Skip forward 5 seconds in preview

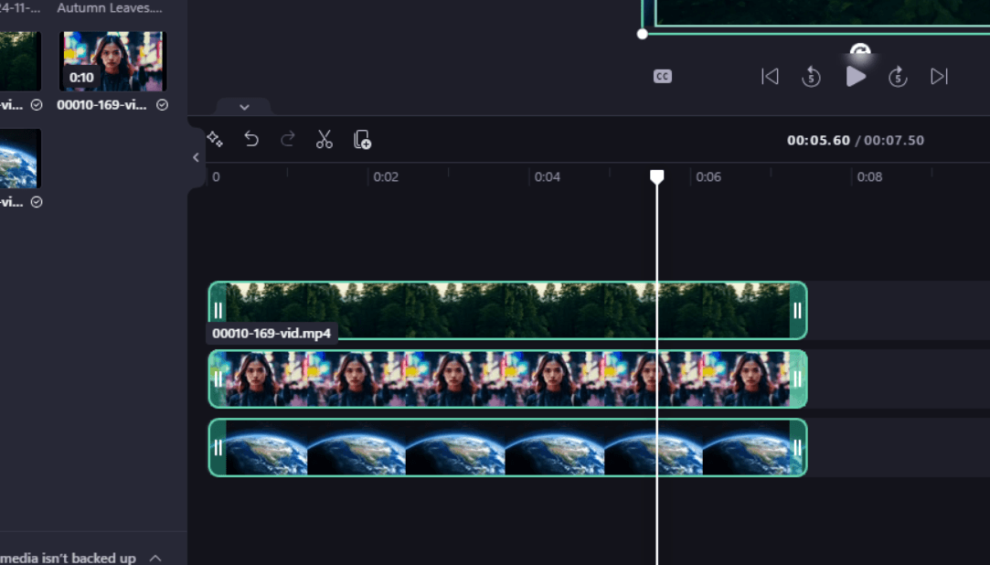[897, 77]
